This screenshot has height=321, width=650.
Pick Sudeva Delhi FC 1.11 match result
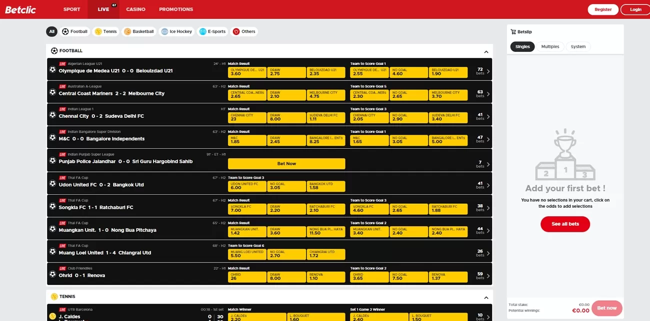point(325,117)
